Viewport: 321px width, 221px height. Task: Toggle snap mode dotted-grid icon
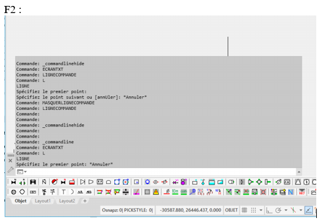(253, 210)
